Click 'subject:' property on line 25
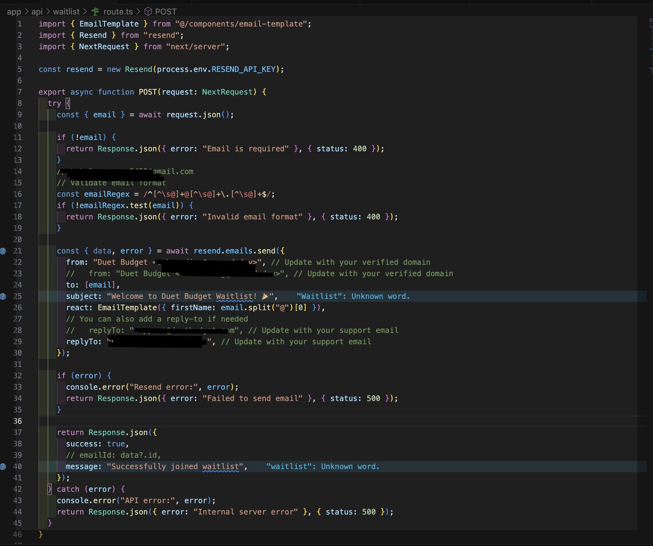 pos(84,296)
